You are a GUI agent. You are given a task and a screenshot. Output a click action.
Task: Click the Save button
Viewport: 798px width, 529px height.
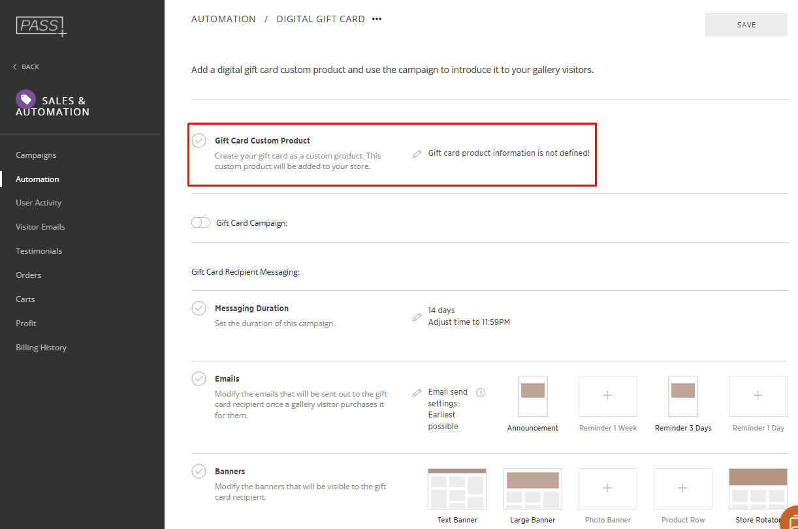coord(746,25)
